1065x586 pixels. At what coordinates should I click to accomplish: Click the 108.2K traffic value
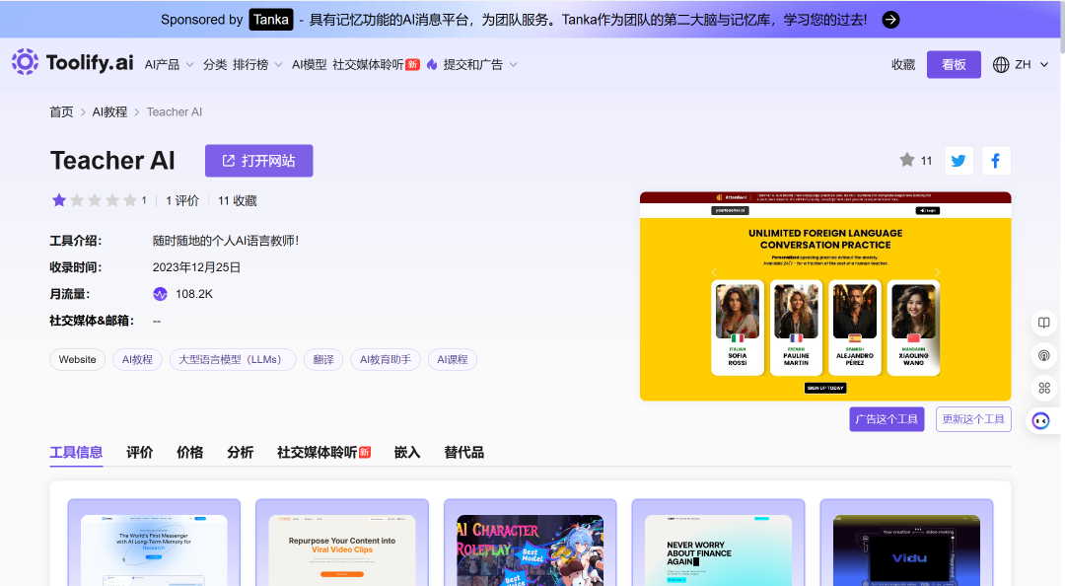(194, 294)
